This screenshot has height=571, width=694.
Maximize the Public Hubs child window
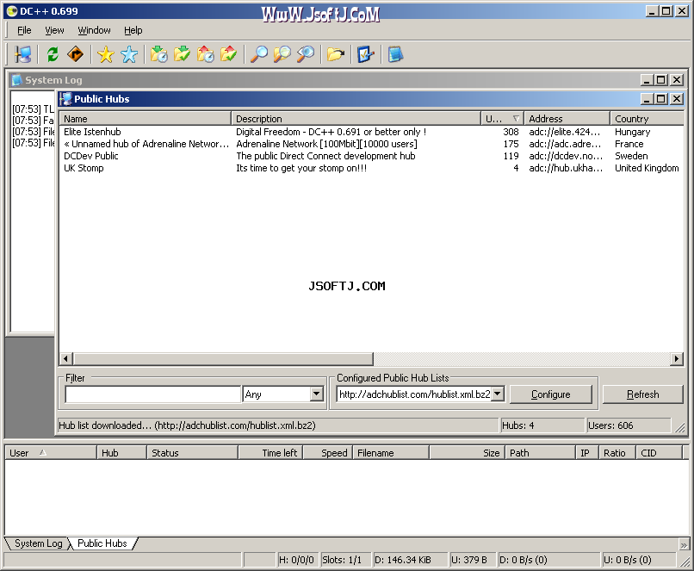pos(661,99)
